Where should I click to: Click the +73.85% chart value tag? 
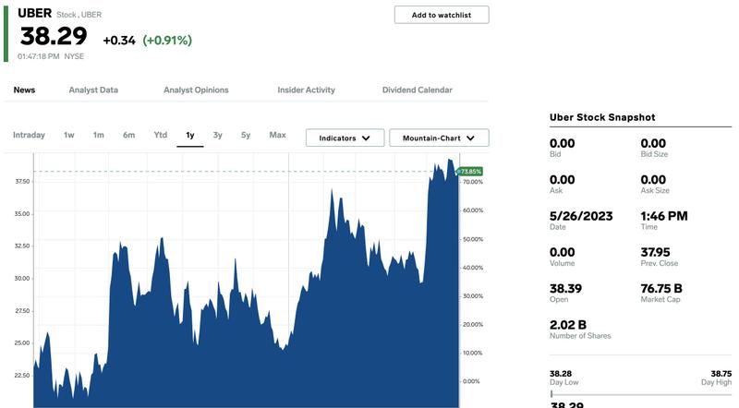pyautogui.click(x=470, y=172)
